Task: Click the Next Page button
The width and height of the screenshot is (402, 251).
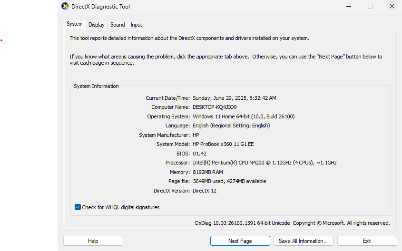Action: 240,241
